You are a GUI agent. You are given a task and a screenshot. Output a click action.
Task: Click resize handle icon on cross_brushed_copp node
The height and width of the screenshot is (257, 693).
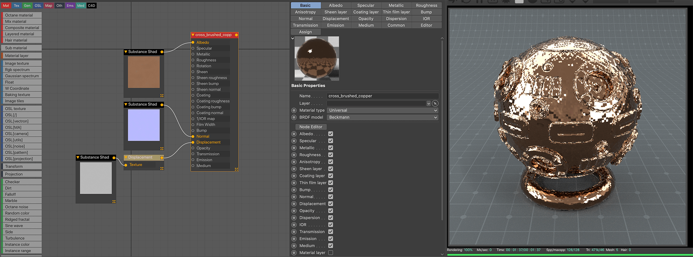236,169
